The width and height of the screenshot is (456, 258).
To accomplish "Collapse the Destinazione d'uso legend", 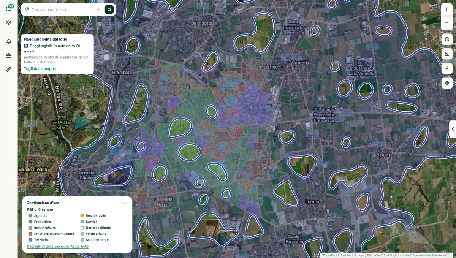I will tap(125, 204).
